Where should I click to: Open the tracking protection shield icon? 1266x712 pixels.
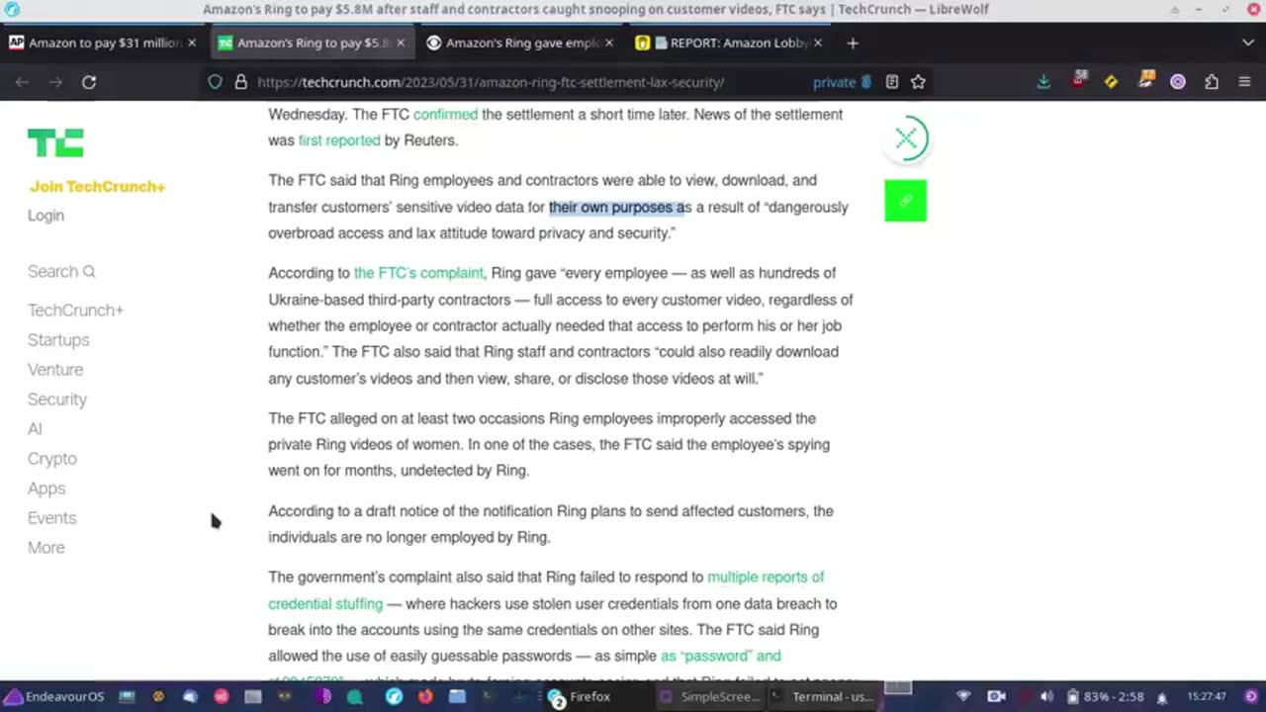pos(215,82)
